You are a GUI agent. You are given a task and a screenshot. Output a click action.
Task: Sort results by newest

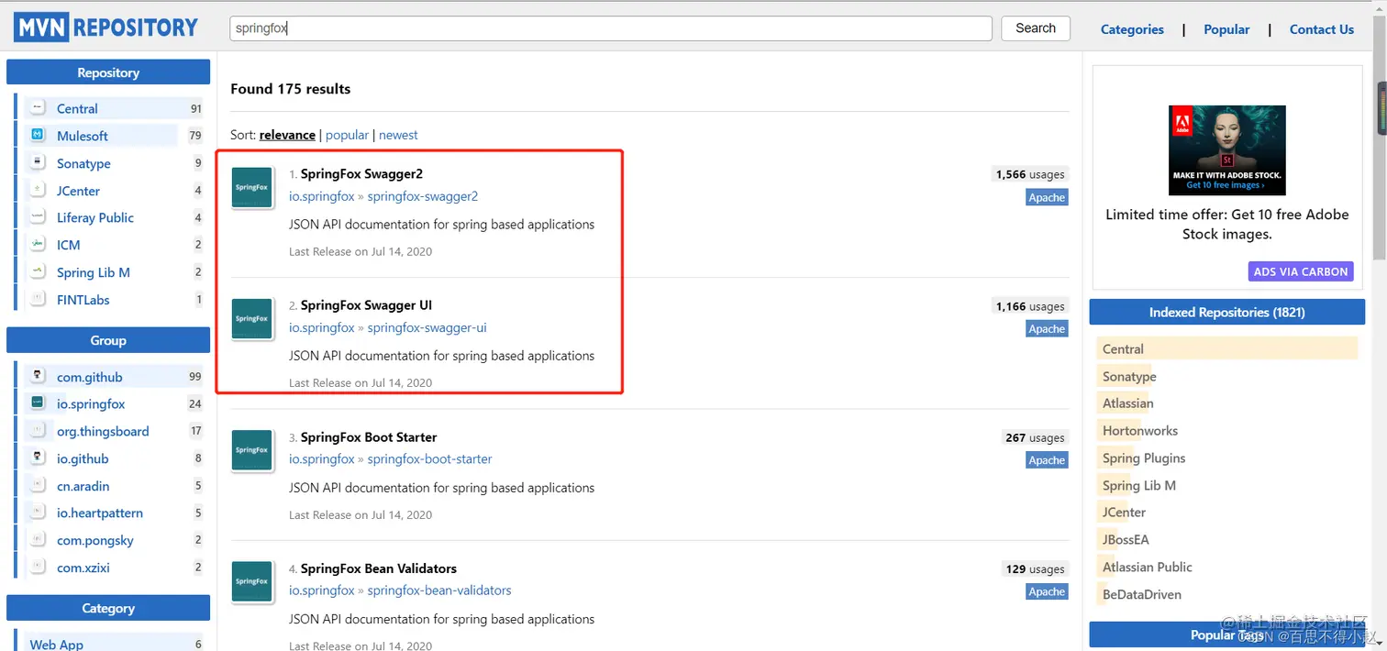pyautogui.click(x=398, y=135)
